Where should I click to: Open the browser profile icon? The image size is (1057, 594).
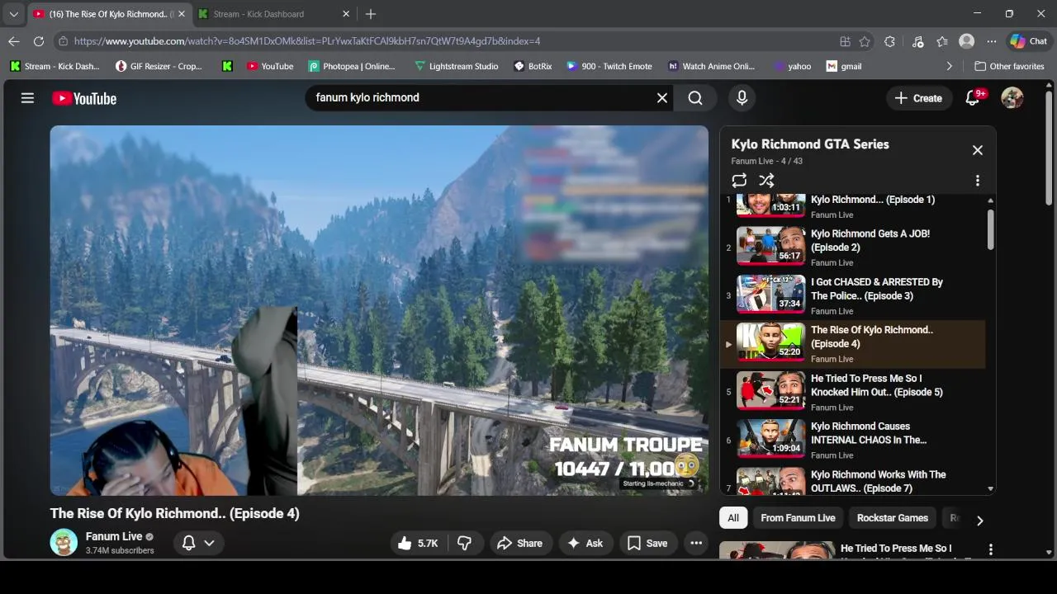click(x=966, y=41)
